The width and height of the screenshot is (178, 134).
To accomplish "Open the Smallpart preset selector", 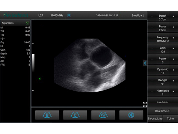I will tap(138, 15).
